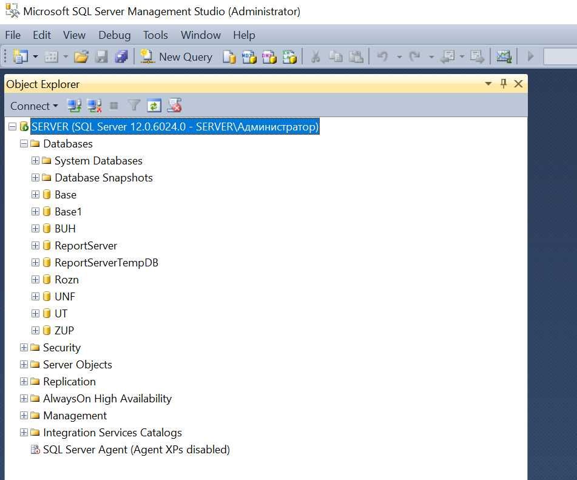
Task: Close the Object Explorer panel
Action: point(518,84)
